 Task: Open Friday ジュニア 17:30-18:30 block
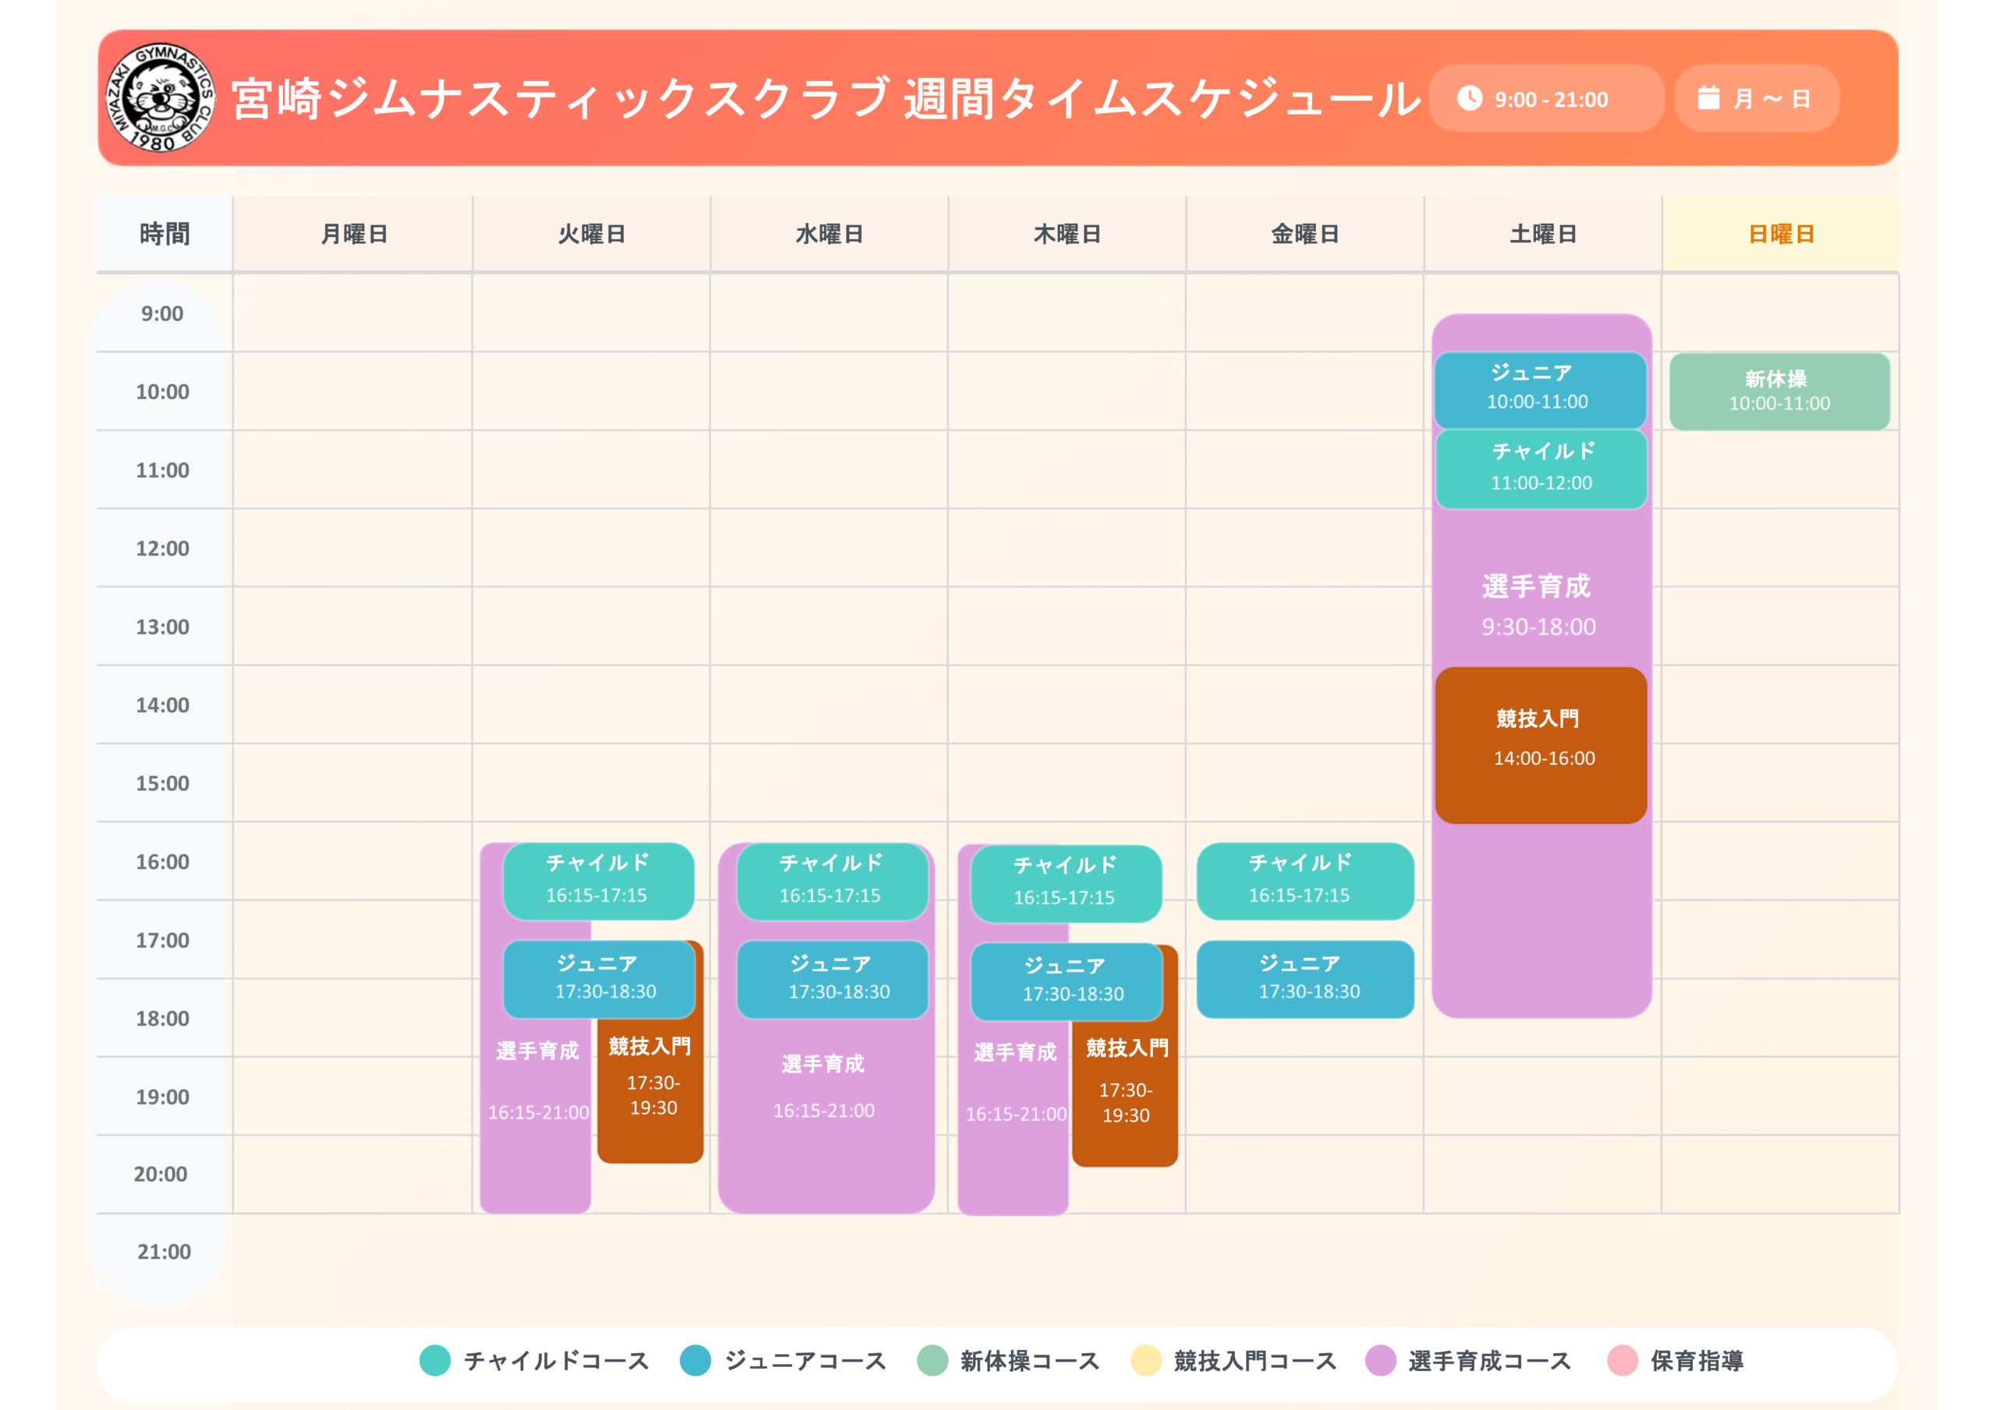click(x=1305, y=979)
